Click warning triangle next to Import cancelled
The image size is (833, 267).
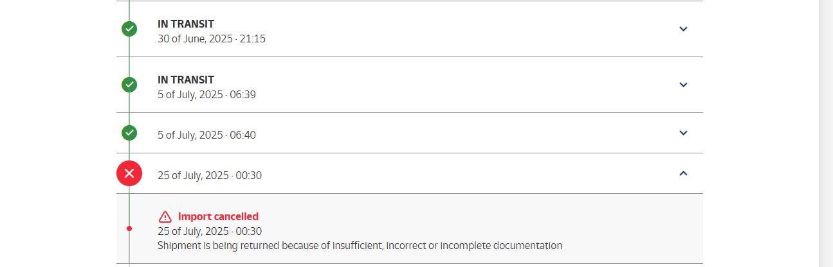[x=165, y=217]
